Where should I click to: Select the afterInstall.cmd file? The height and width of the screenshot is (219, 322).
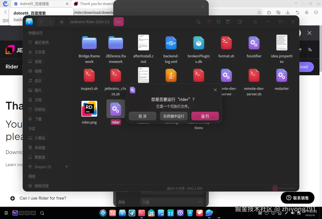coord(143,43)
